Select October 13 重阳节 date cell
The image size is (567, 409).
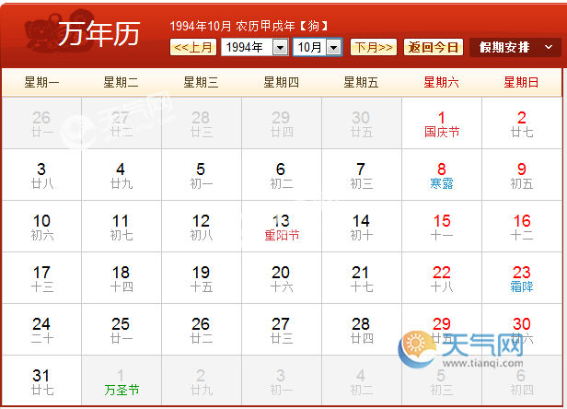[282, 227]
